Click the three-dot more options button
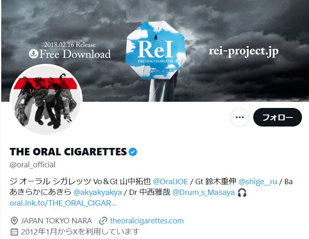 tap(240, 117)
